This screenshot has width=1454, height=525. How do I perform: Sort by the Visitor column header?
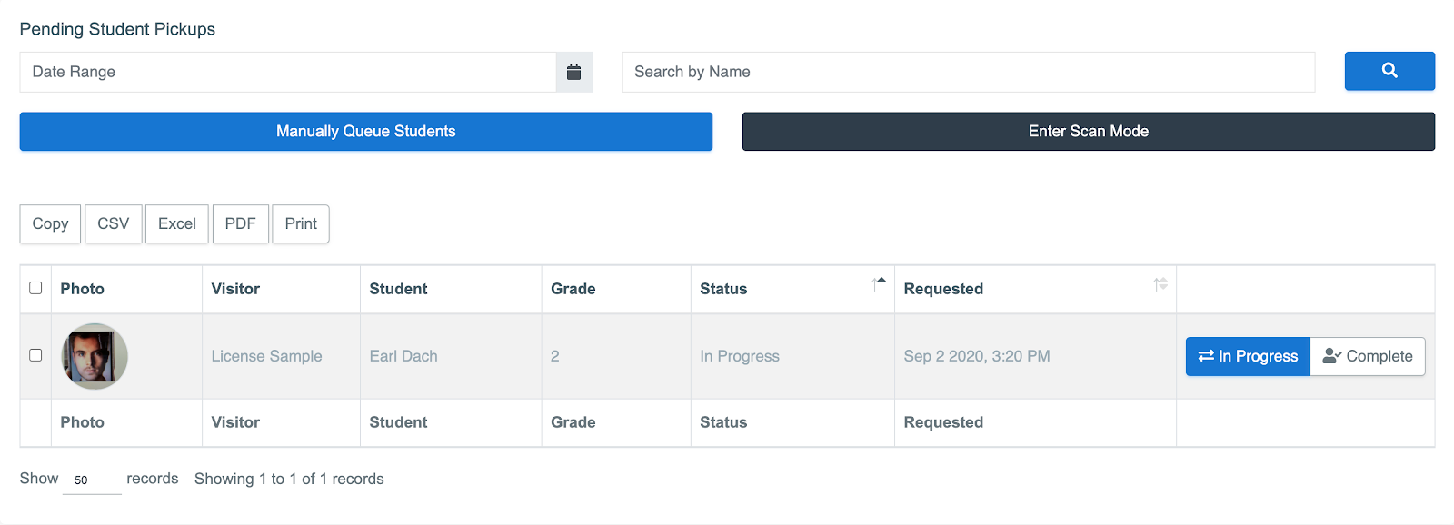(x=235, y=289)
